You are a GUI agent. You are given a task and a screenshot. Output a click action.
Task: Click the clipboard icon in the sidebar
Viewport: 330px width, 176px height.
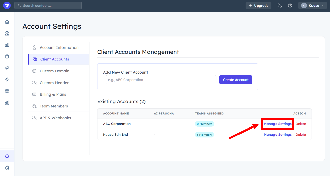pos(7,56)
